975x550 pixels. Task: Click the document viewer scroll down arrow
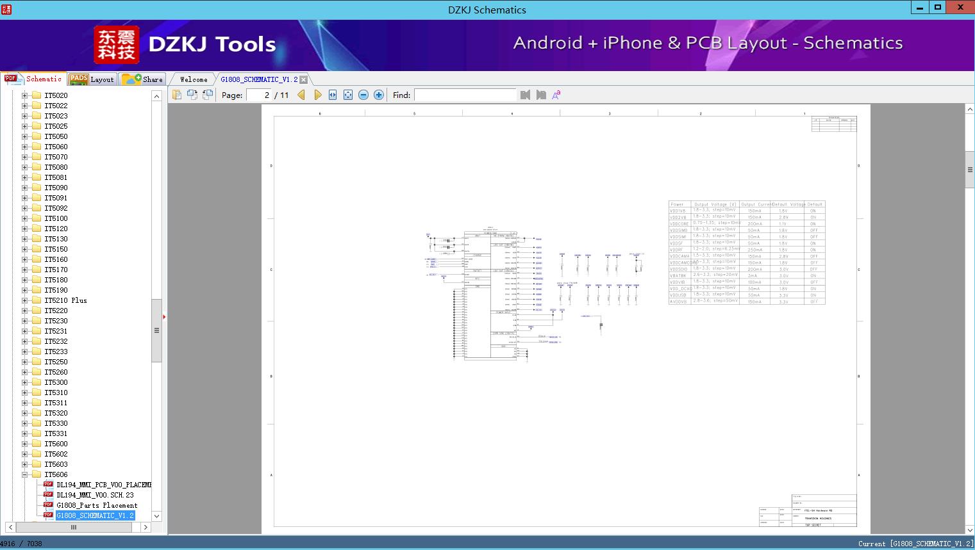tap(970, 530)
